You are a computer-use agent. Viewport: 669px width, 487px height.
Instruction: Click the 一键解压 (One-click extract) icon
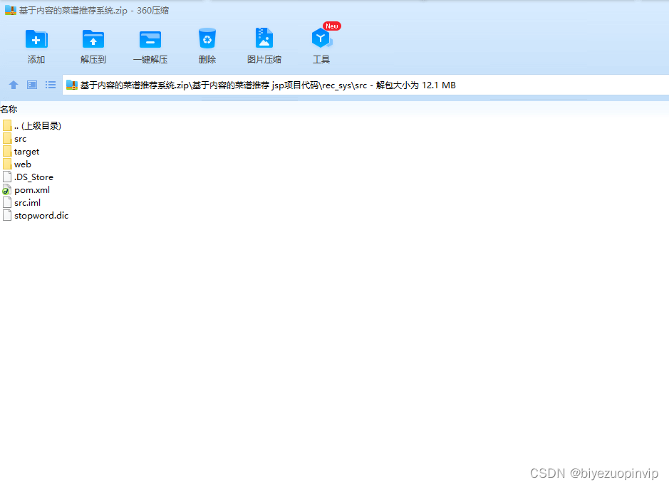(x=150, y=40)
